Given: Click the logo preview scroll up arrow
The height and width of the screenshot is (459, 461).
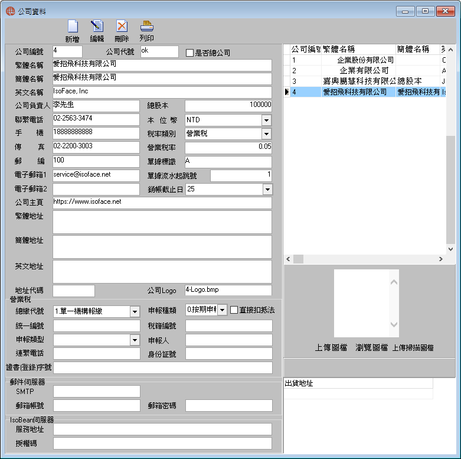Looking at the screenshot, I should coord(394,282).
